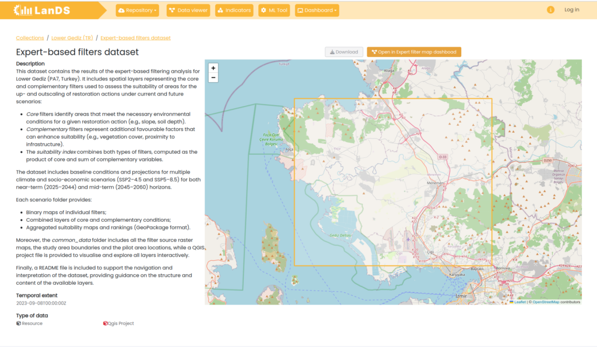Go to the Indicators section
This screenshot has width=597, height=347.
pyautogui.click(x=234, y=10)
